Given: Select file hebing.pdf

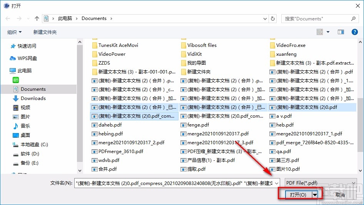Looking at the screenshot, I should (107, 134).
